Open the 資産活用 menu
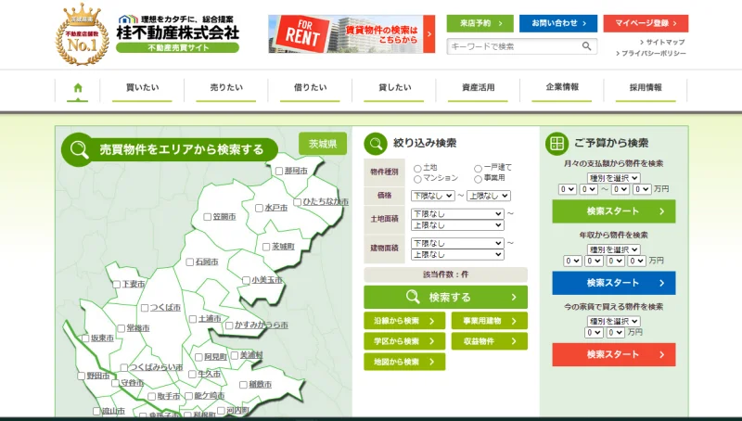 tap(478, 88)
